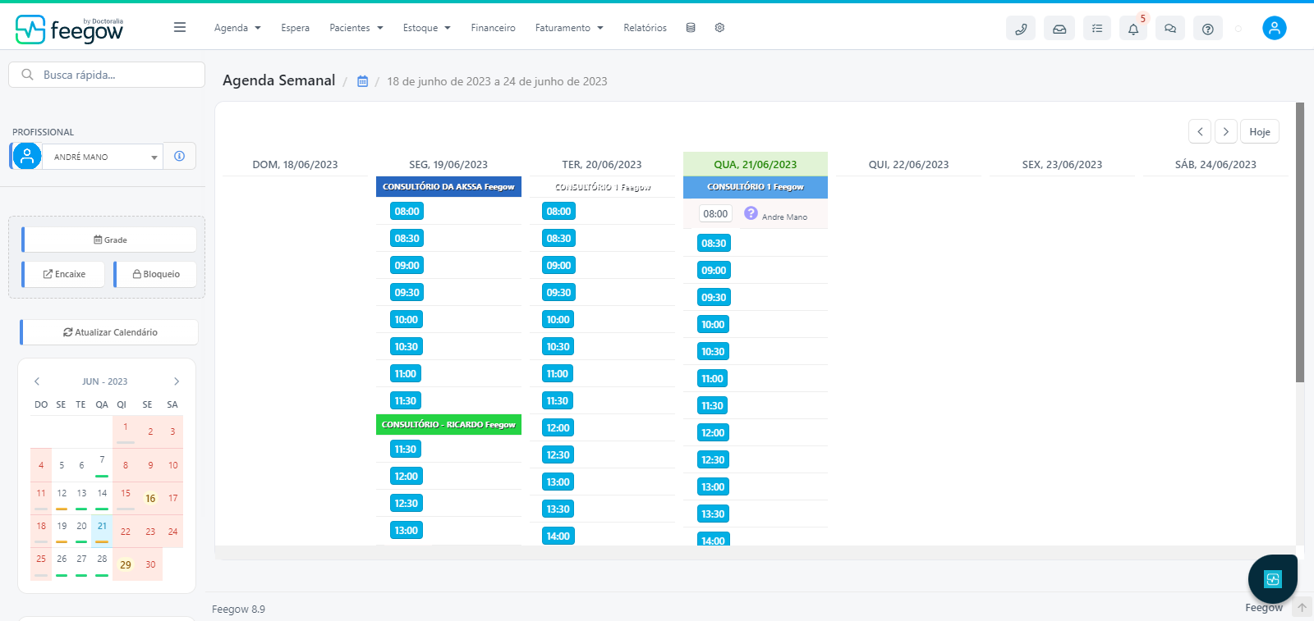
Task: Click the JUN - 2023 calendar title
Action: (x=104, y=381)
